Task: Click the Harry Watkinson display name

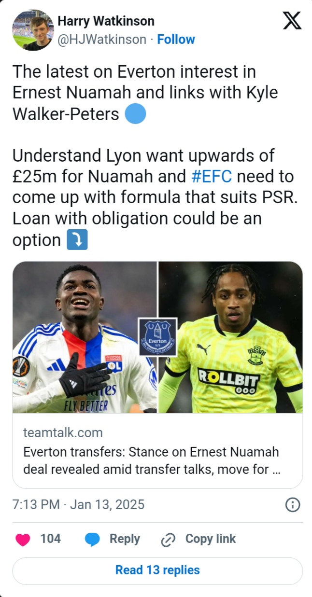Action: click(106, 21)
